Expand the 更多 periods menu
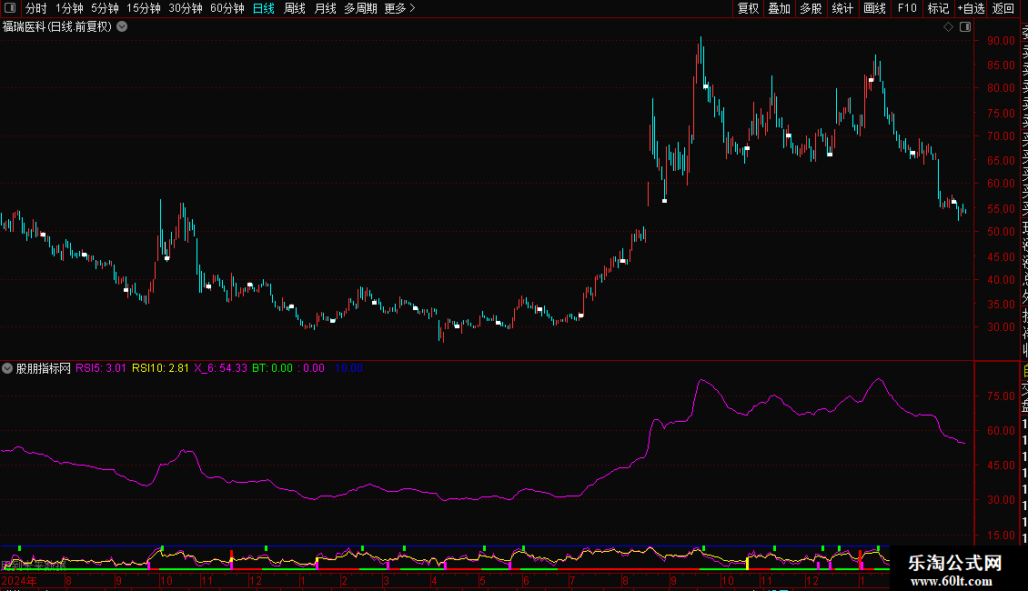Viewport: 1028px width, 591px height. pyautogui.click(x=399, y=8)
